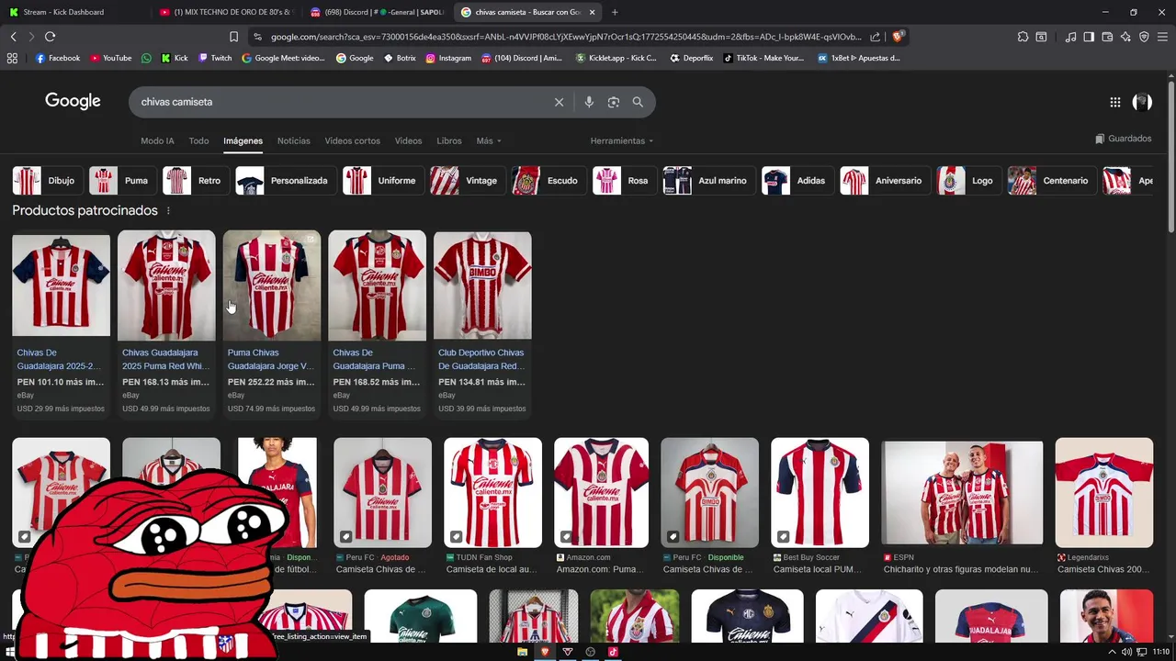Filter images by Retro chip
Viewport: 1176px width, 661px height.
[194, 181]
